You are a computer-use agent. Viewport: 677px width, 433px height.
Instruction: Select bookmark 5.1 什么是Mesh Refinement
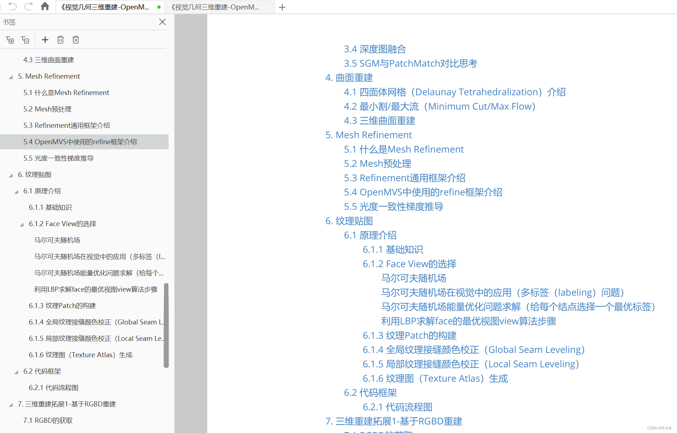tap(66, 92)
